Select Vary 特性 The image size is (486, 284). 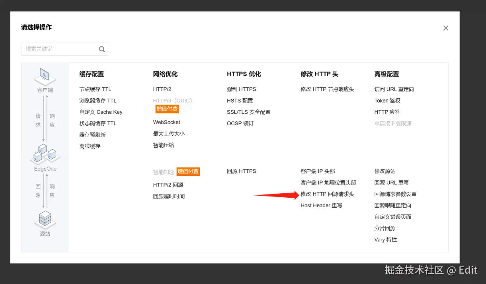386,240
